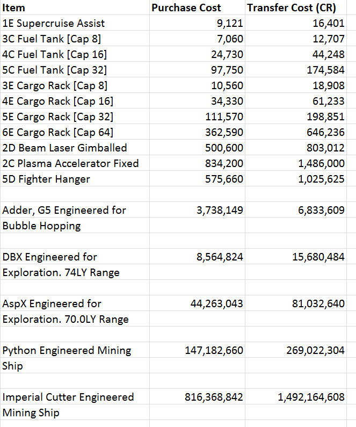Click the 2C Plasma Accelerator Fixed cell

75,163
